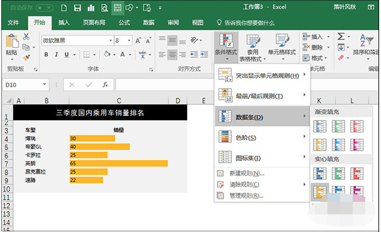Click the Print Preview magnifier icon
Screen dimensions: 381x232
pyautogui.click(x=105, y=8)
